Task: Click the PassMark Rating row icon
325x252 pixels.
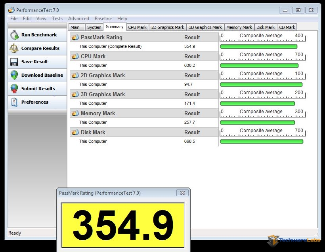Action: (75, 37)
